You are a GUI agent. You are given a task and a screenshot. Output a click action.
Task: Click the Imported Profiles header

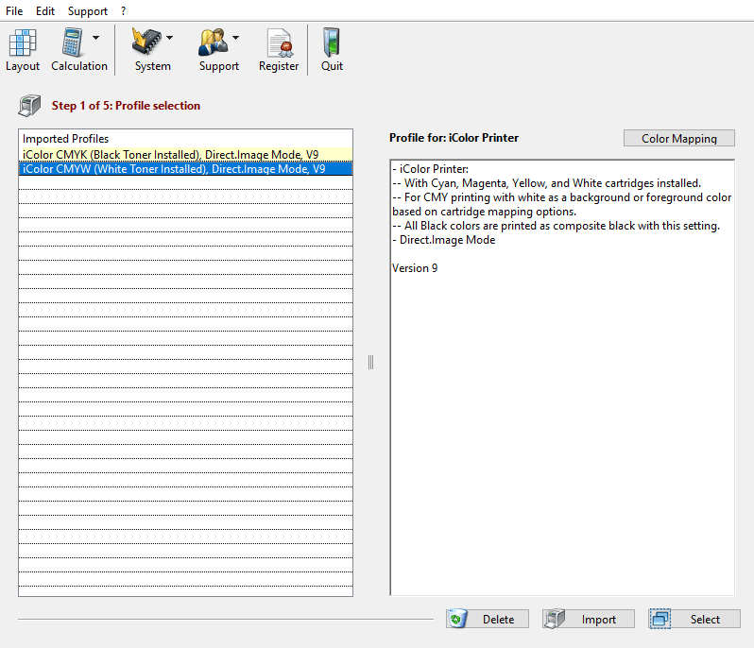tap(65, 139)
